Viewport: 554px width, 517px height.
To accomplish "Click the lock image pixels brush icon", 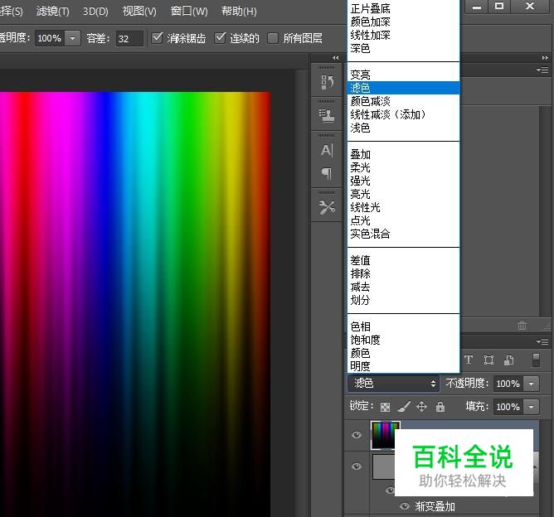I will 403,407.
